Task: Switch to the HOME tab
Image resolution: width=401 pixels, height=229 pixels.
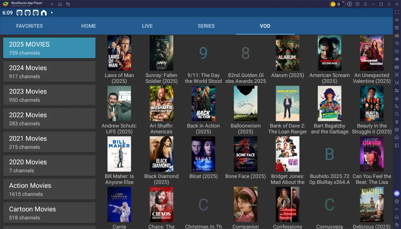Action: pos(89,26)
